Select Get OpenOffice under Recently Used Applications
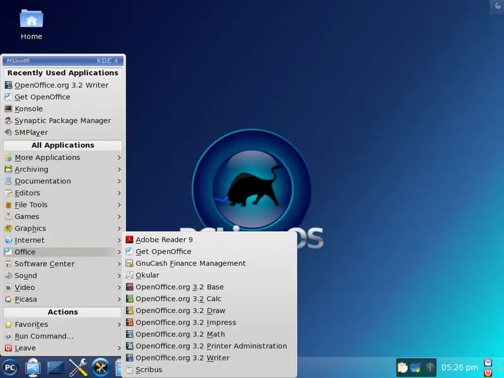The width and height of the screenshot is (504, 378). click(x=62, y=97)
